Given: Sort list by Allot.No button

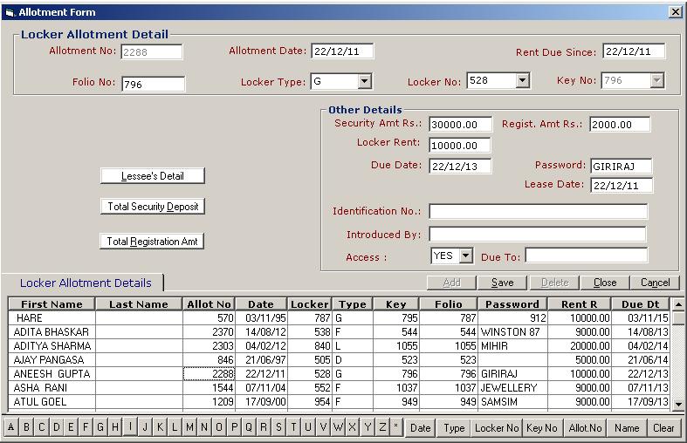Looking at the screenshot, I should coord(585,428).
